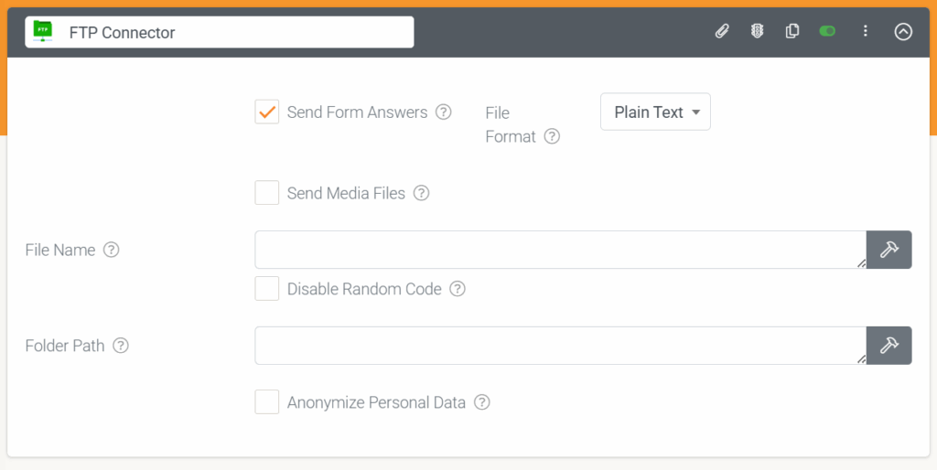Click the hammer button beside File Name
The image size is (937, 470).
click(x=889, y=250)
